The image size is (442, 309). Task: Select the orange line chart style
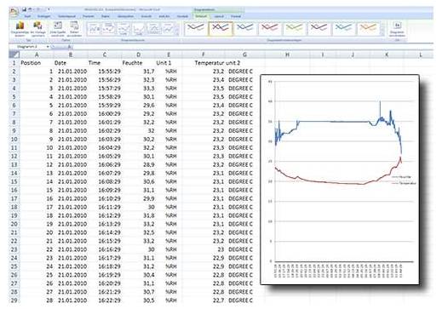point(368,28)
